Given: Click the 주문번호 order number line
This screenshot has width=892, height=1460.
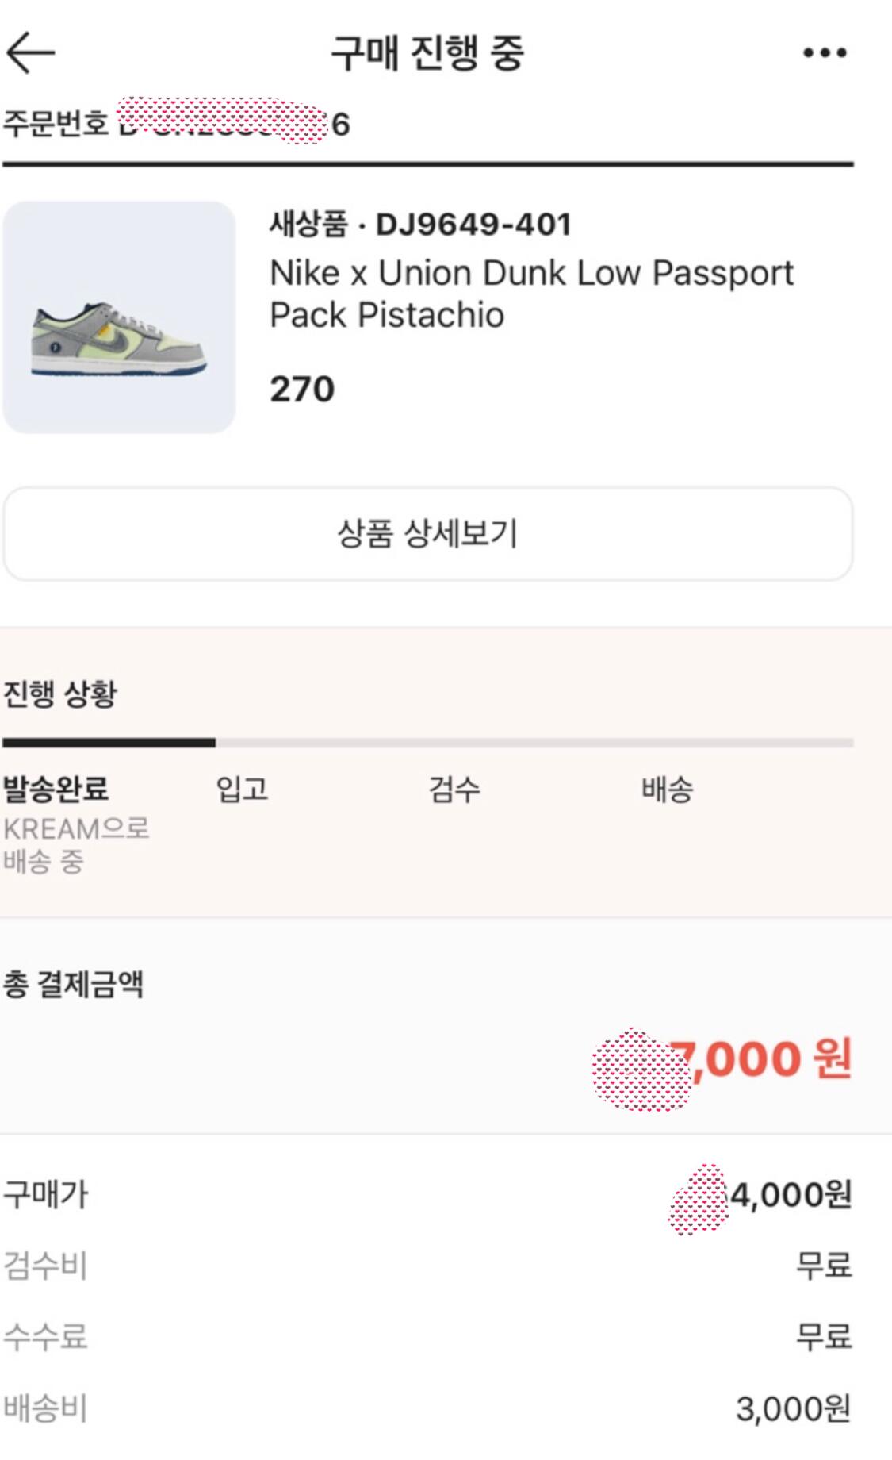Looking at the screenshot, I should (x=176, y=124).
